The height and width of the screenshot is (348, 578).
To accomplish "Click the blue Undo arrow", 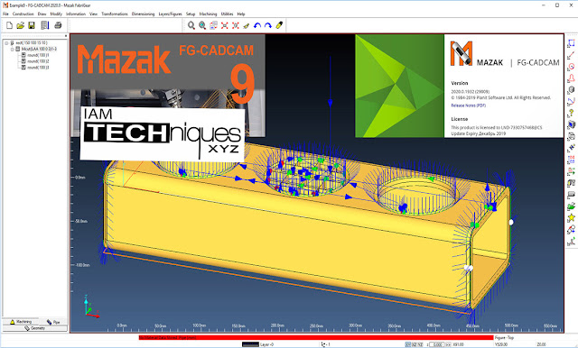I will pos(257,25).
